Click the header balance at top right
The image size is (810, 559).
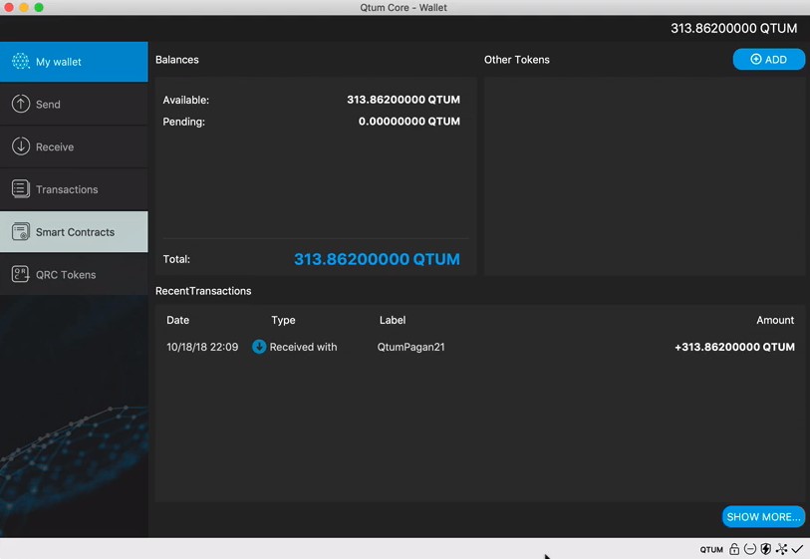[x=733, y=29]
